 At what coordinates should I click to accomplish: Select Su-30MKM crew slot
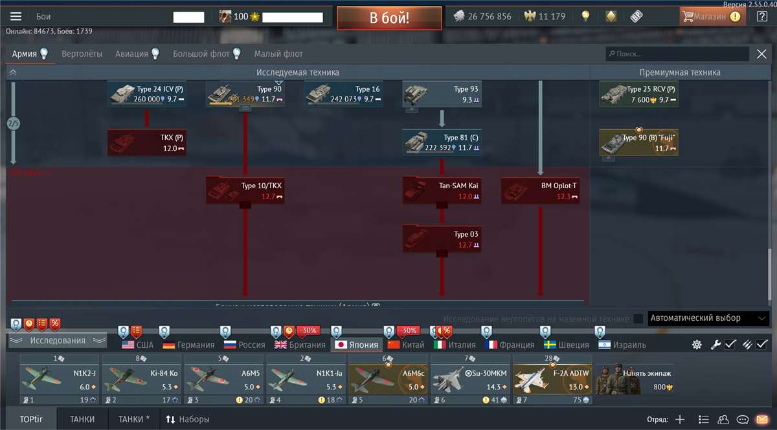coord(471,380)
